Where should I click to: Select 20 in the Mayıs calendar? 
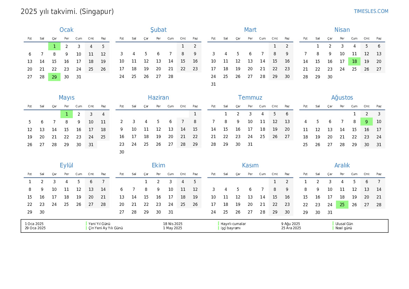(42, 137)
